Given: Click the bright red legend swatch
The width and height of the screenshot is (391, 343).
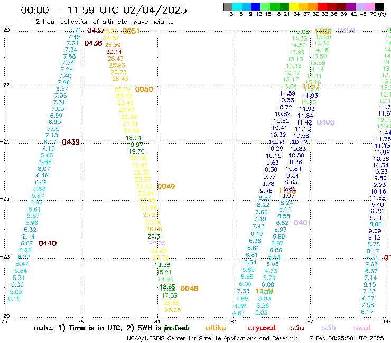Looking at the screenshot, I should pyautogui.click(x=322, y=6).
